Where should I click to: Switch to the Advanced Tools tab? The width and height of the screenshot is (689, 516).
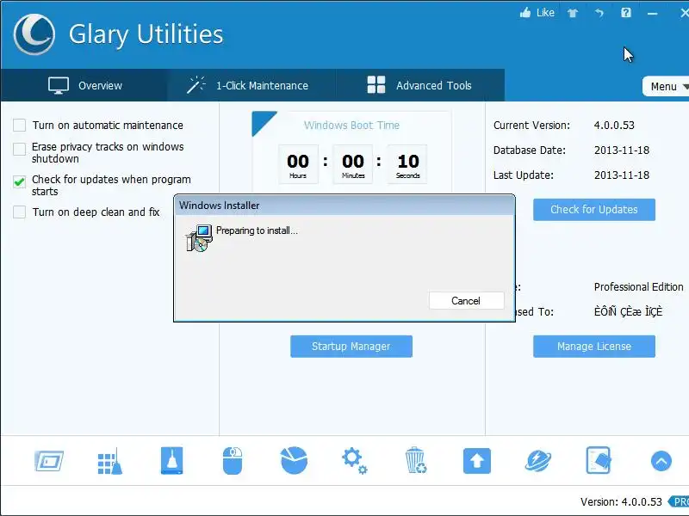pyautogui.click(x=420, y=85)
